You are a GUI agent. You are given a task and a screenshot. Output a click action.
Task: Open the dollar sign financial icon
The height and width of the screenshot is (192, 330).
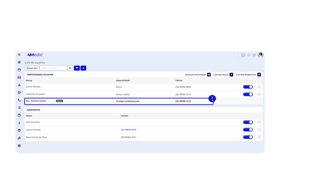click(19, 123)
